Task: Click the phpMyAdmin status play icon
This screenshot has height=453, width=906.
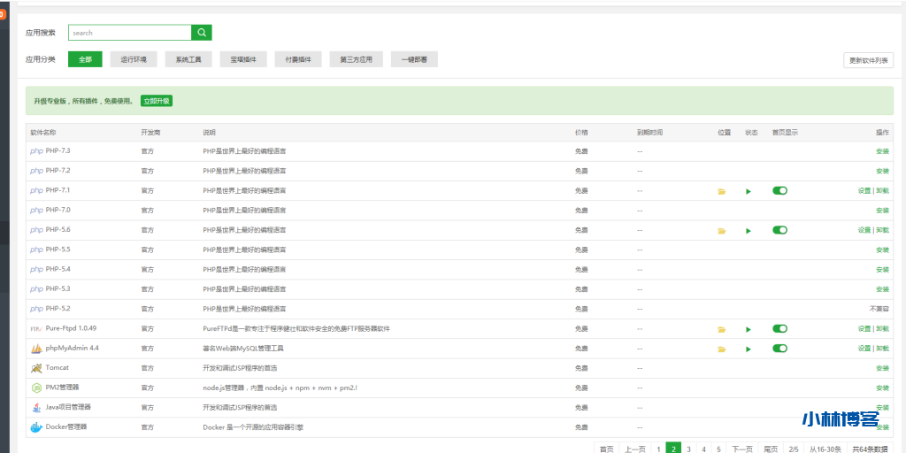Action: tap(749, 349)
